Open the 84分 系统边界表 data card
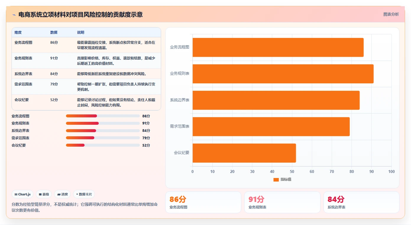This screenshot has height=225, width=411. pyautogui.click(x=361, y=202)
